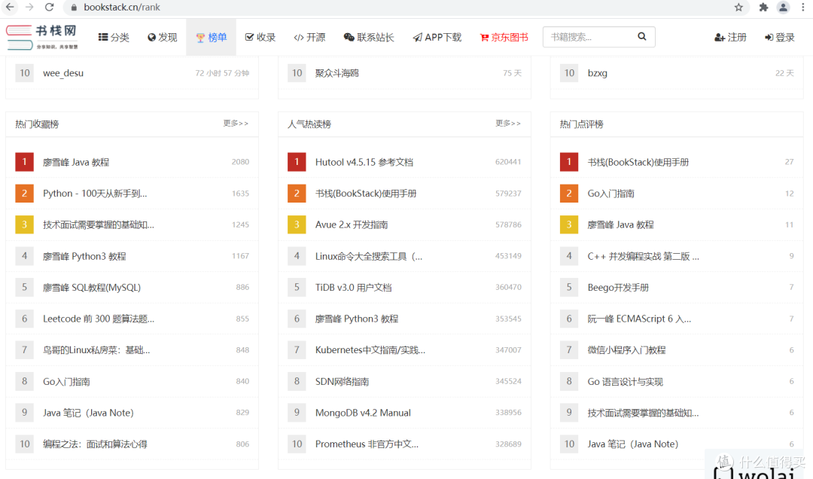Open user wee_desu
The height and width of the screenshot is (479, 813).
(63, 73)
